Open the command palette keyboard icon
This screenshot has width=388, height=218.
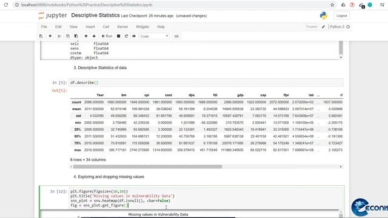pos(176,36)
